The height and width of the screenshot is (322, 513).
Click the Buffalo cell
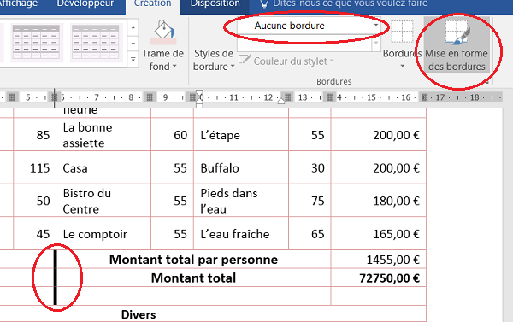tap(241, 168)
